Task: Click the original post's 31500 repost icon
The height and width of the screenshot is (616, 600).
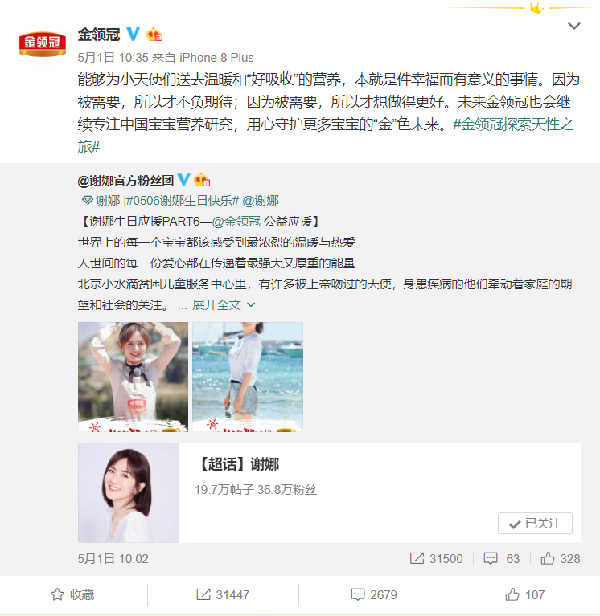Action: click(437, 559)
